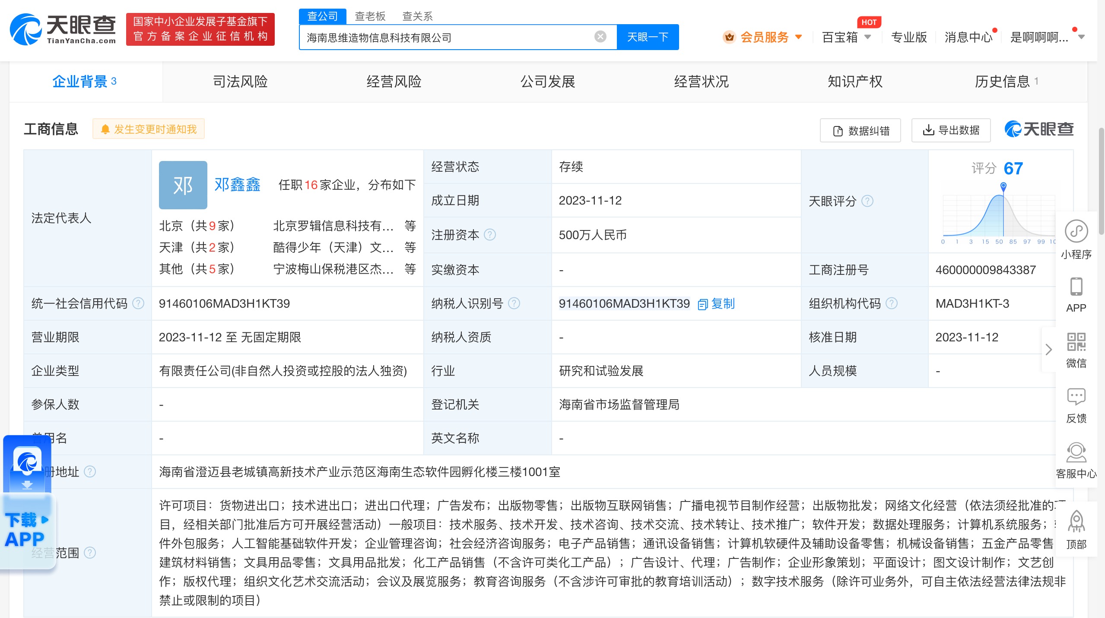
Task: Expand the 会员服务 dropdown menu
Action: click(x=798, y=37)
